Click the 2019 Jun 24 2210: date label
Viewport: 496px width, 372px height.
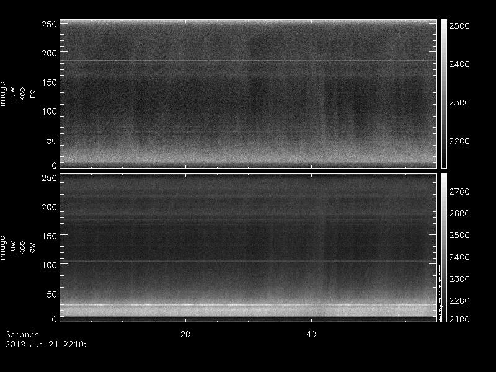point(45,345)
